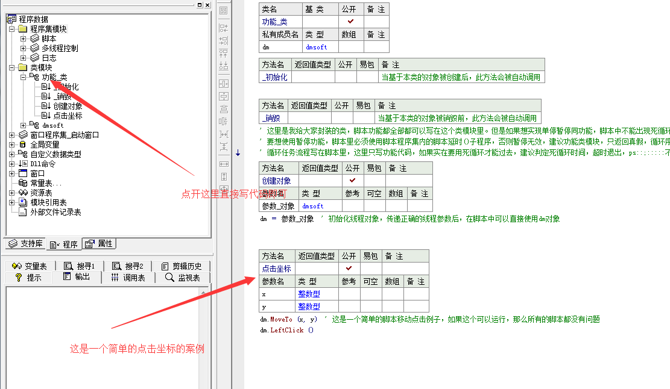This screenshot has height=389, width=670.
Task: Expand the dmsoft tree node
Action: (24, 125)
